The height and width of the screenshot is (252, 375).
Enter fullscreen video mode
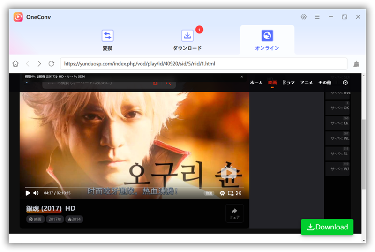coord(239,193)
